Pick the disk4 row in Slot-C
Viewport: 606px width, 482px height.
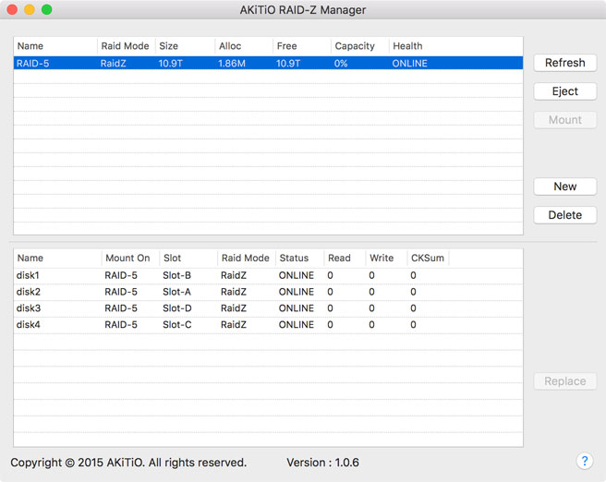tap(268, 325)
